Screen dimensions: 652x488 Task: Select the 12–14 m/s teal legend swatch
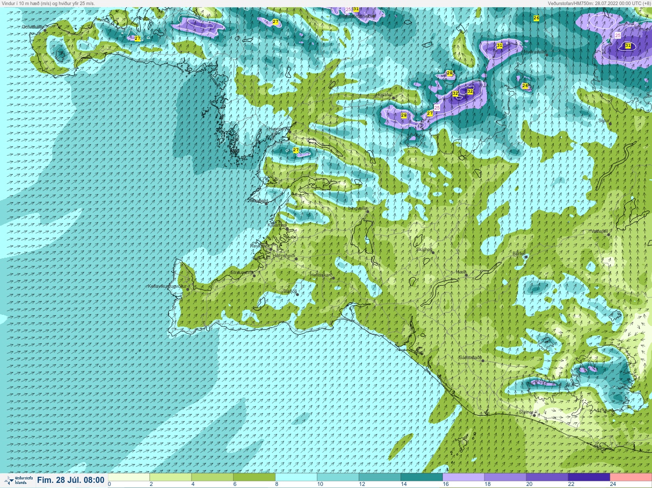point(379,477)
